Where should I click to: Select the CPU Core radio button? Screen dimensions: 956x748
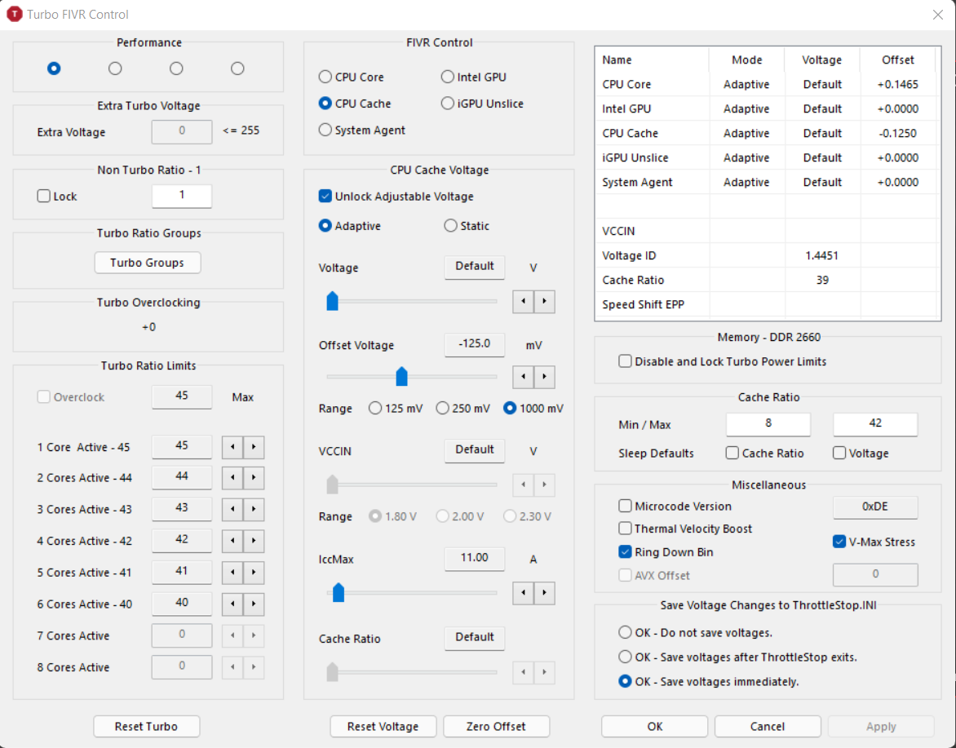click(x=325, y=77)
